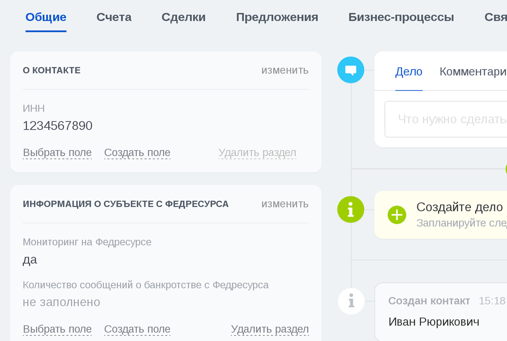Image resolution: width=507 pixels, height=341 pixels.
Task: Select the Дело tab in the timeline
Action: pyautogui.click(x=409, y=72)
